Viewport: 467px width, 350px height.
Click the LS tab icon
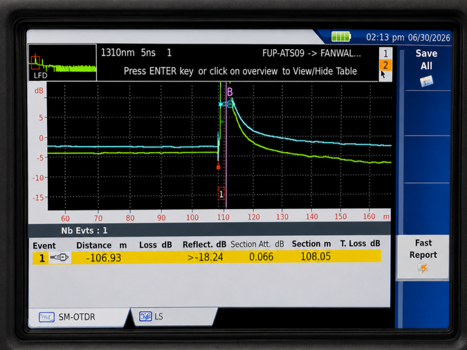[145, 316]
